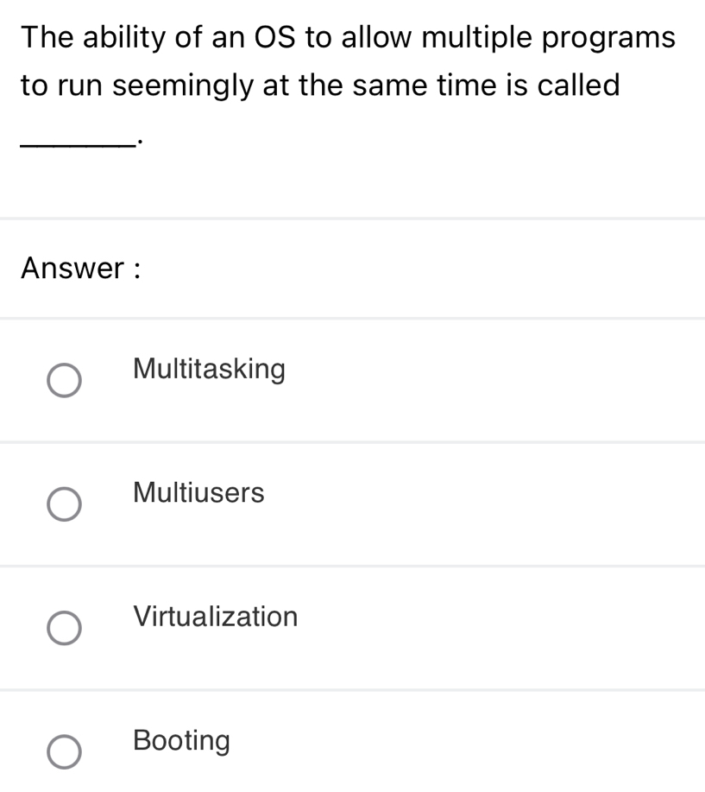The image size is (705, 792).
Task: Click the "Multiusers" answer label text
Action: tap(199, 493)
